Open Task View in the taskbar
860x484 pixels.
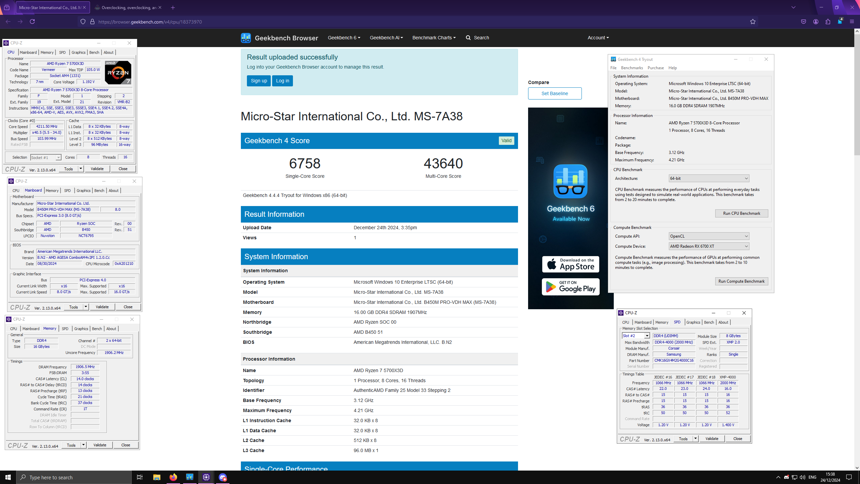tap(140, 477)
